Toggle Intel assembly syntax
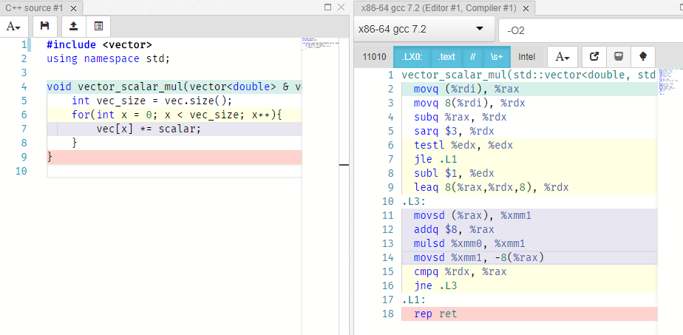 click(x=526, y=57)
